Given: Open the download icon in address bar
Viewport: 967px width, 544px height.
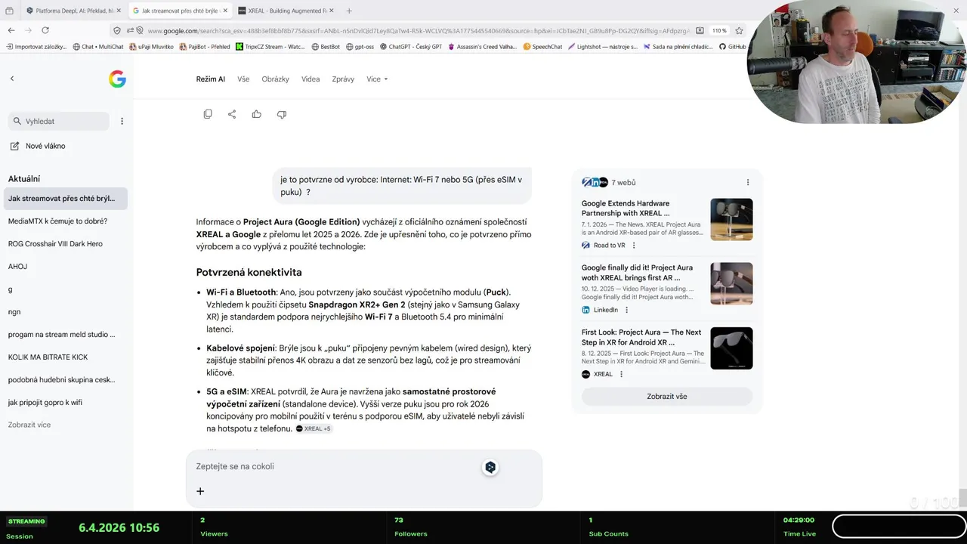Looking at the screenshot, I should click(700, 30).
